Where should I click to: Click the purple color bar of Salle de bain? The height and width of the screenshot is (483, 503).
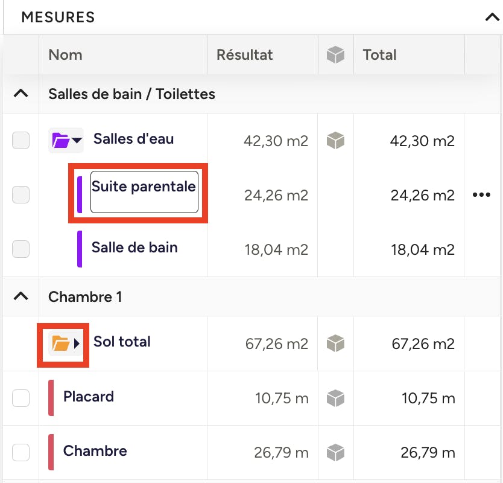click(x=80, y=249)
